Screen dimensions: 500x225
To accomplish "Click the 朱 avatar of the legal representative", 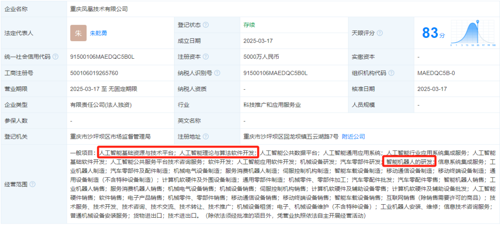I will click(x=78, y=33).
